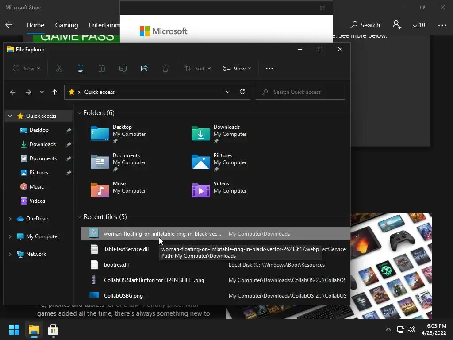Click the Share icon in File Explorer toolbar

144,69
